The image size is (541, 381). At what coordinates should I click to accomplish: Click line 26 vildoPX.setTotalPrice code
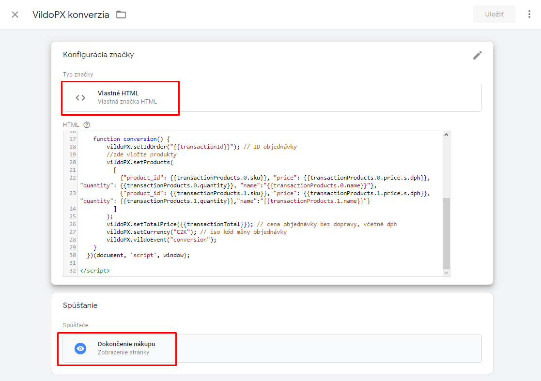pyautogui.click(x=251, y=224)
